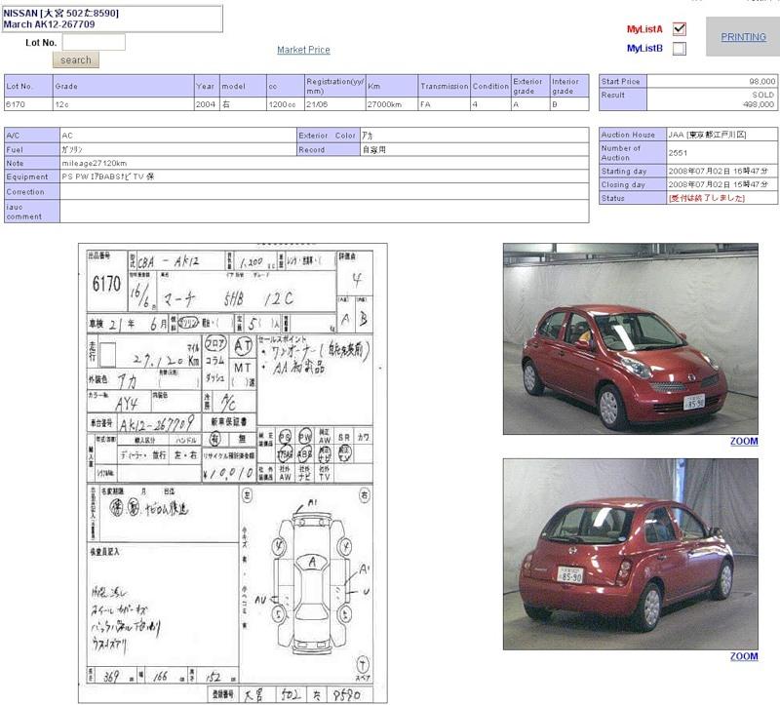Open ZOOM link under front view car photo

744,442
